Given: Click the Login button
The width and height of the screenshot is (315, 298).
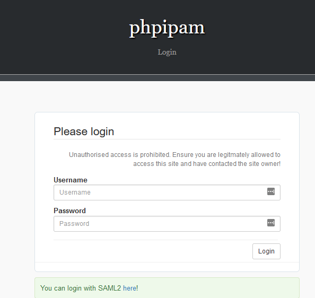Looking at the screenshot, I should (x=266, y=251).
